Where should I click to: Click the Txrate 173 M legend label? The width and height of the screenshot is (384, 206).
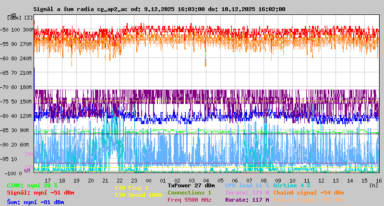(247, 193)
